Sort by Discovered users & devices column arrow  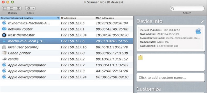58,18
